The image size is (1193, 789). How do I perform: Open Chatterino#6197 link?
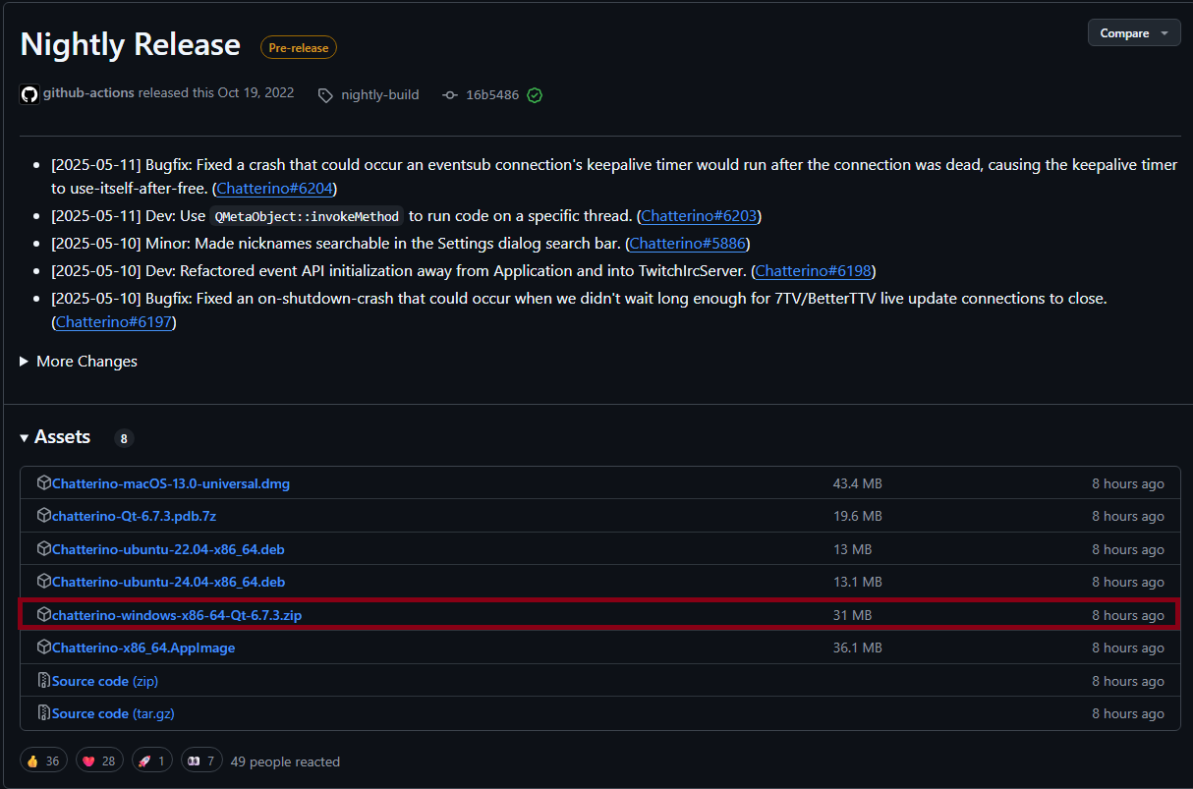pos(116,321)
